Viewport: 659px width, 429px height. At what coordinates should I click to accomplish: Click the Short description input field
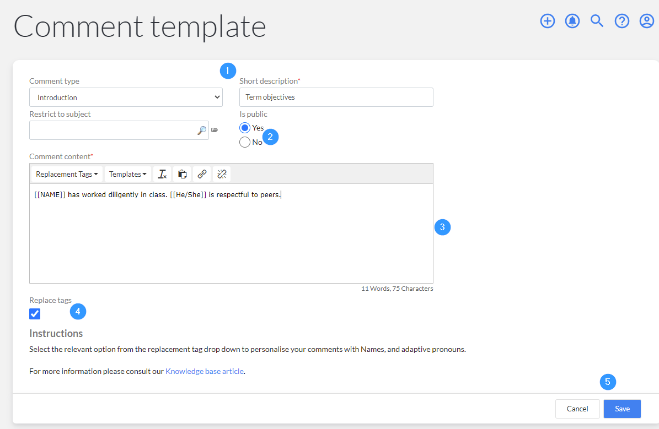pos(336,97)
